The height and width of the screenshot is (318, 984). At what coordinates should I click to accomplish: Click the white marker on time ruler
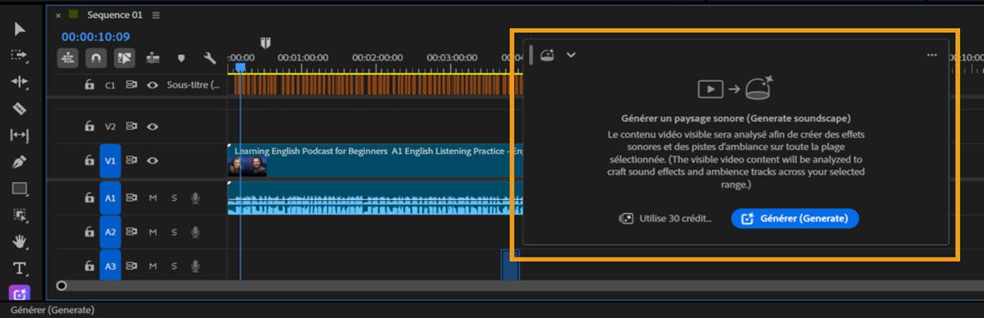pos(266,43)
